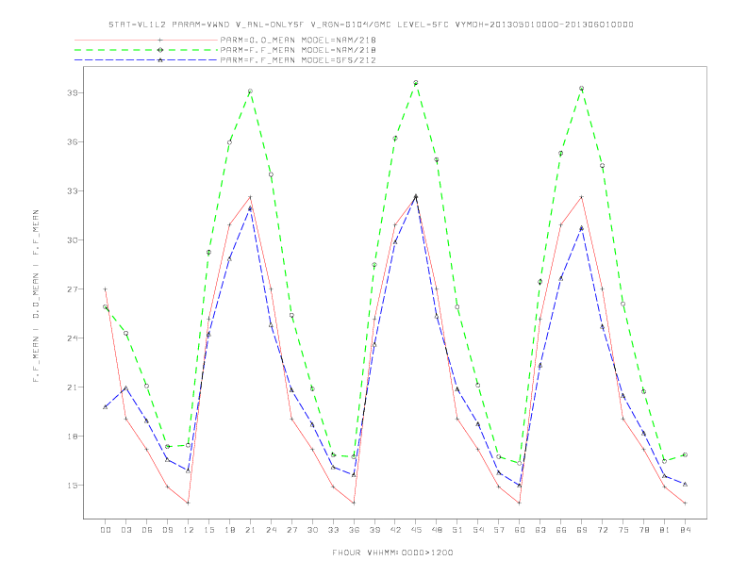Click the y-axis tick label 27
This screenshot has height=577, width=747.
(73, 289)
